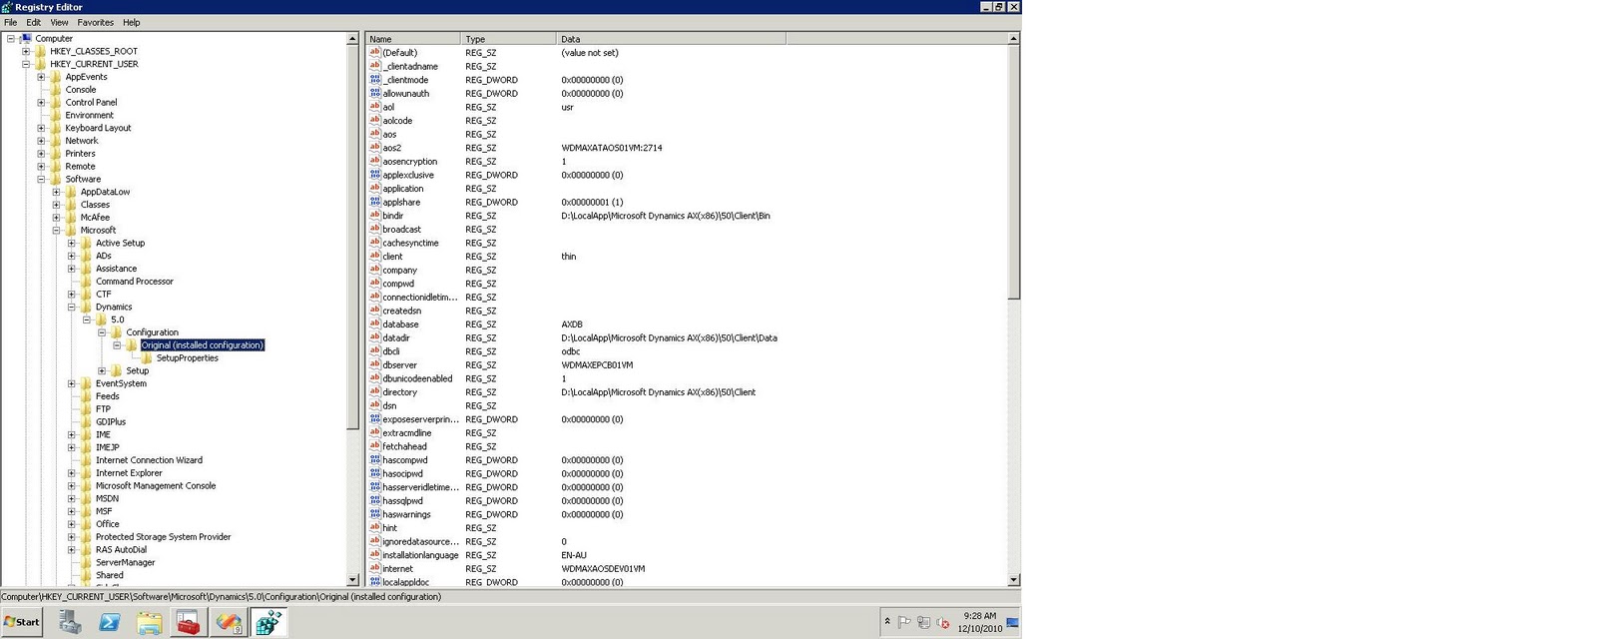Expand the Setup key under 5.0
The width and height of the screenshot is (1597, 639).
102,371
